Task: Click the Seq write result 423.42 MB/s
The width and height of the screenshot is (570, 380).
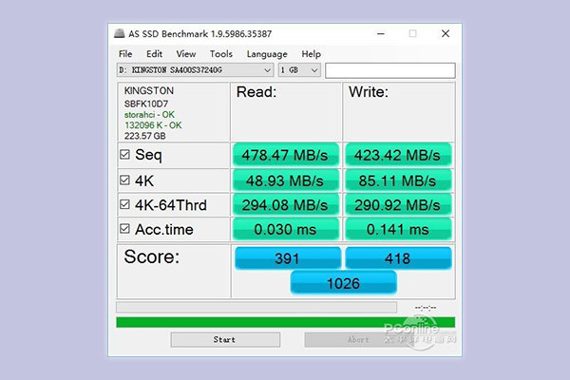Action: (x=398, y=155)
